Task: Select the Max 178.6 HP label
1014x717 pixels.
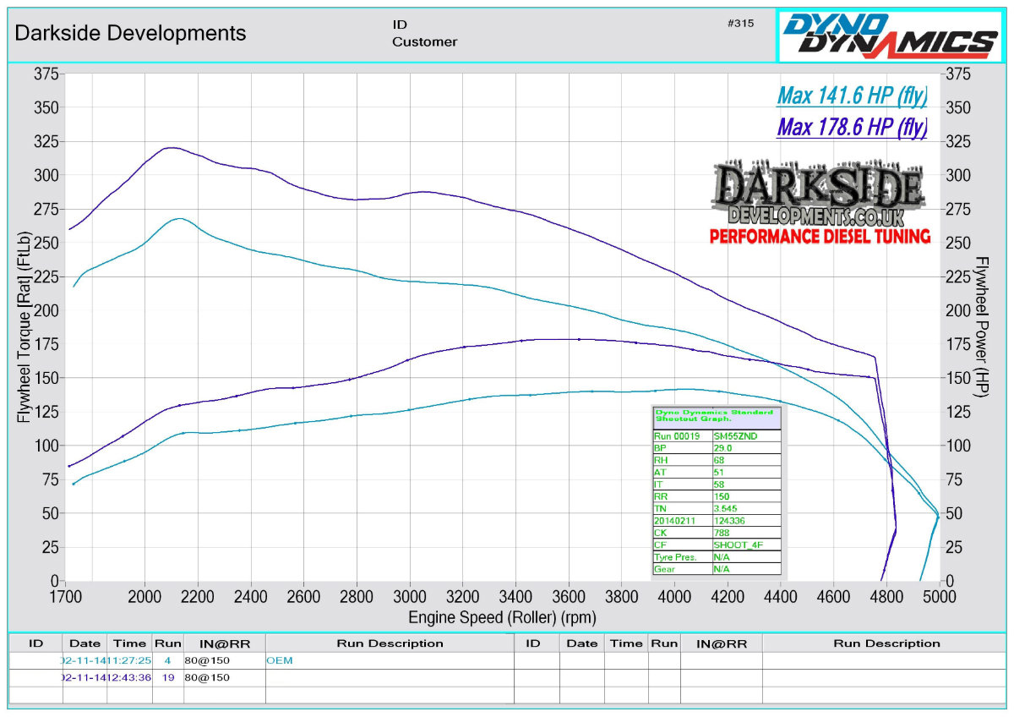Action: point(852,128)
